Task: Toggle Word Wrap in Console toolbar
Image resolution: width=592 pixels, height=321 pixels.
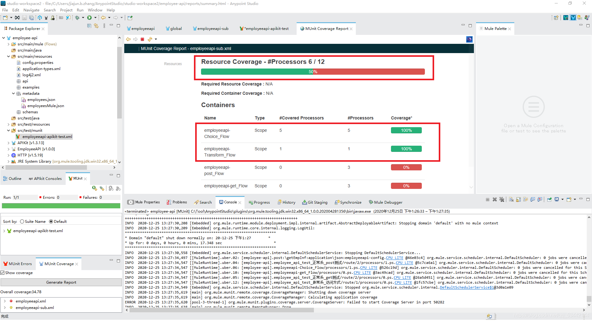Action: click(x=525, y=199)
